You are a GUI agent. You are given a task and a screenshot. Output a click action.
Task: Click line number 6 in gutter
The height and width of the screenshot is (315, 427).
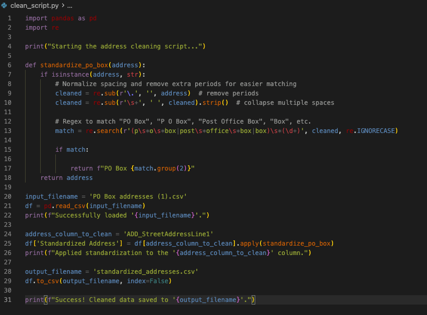pyautogui.click(x=9, y=65)
